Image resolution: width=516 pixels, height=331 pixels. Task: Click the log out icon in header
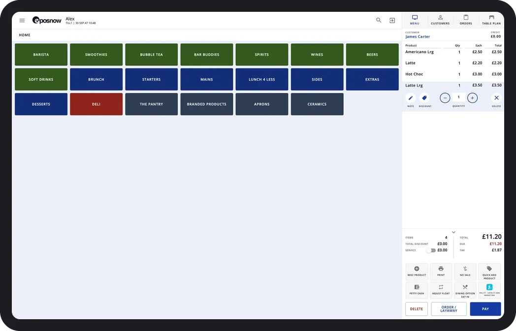392,20
